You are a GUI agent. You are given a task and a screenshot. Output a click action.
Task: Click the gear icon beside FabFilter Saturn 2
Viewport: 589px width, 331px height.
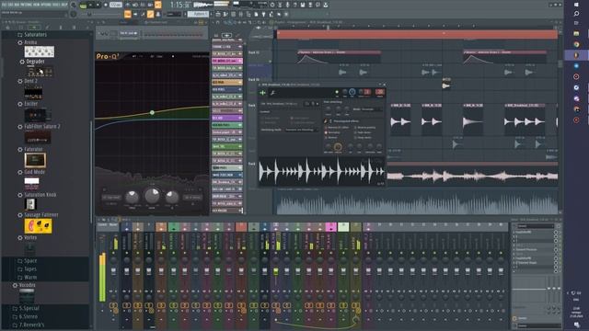pos(20,127)
